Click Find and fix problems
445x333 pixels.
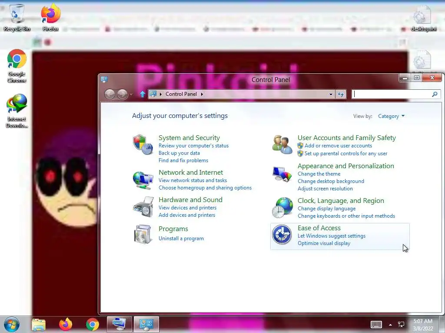(183, 160)
